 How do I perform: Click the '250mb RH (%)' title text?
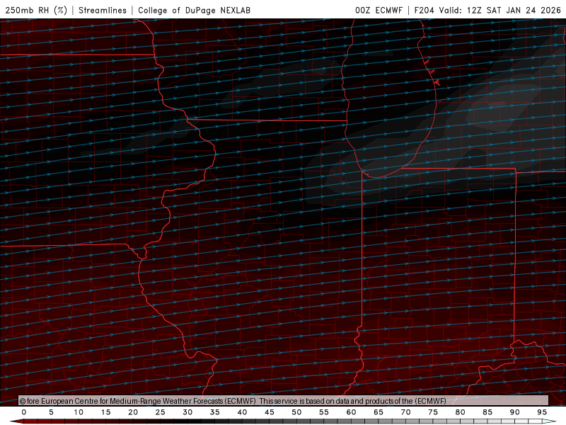click(36, 10)
